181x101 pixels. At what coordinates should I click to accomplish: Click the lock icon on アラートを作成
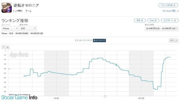click(x=174, y=5)
